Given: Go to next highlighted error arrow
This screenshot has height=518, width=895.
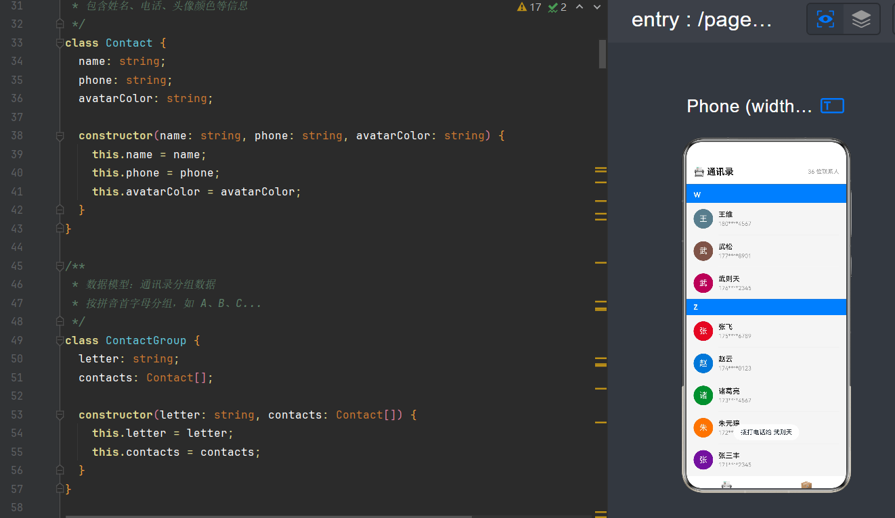Looking at the screenshot, I should tap(597, 7).
